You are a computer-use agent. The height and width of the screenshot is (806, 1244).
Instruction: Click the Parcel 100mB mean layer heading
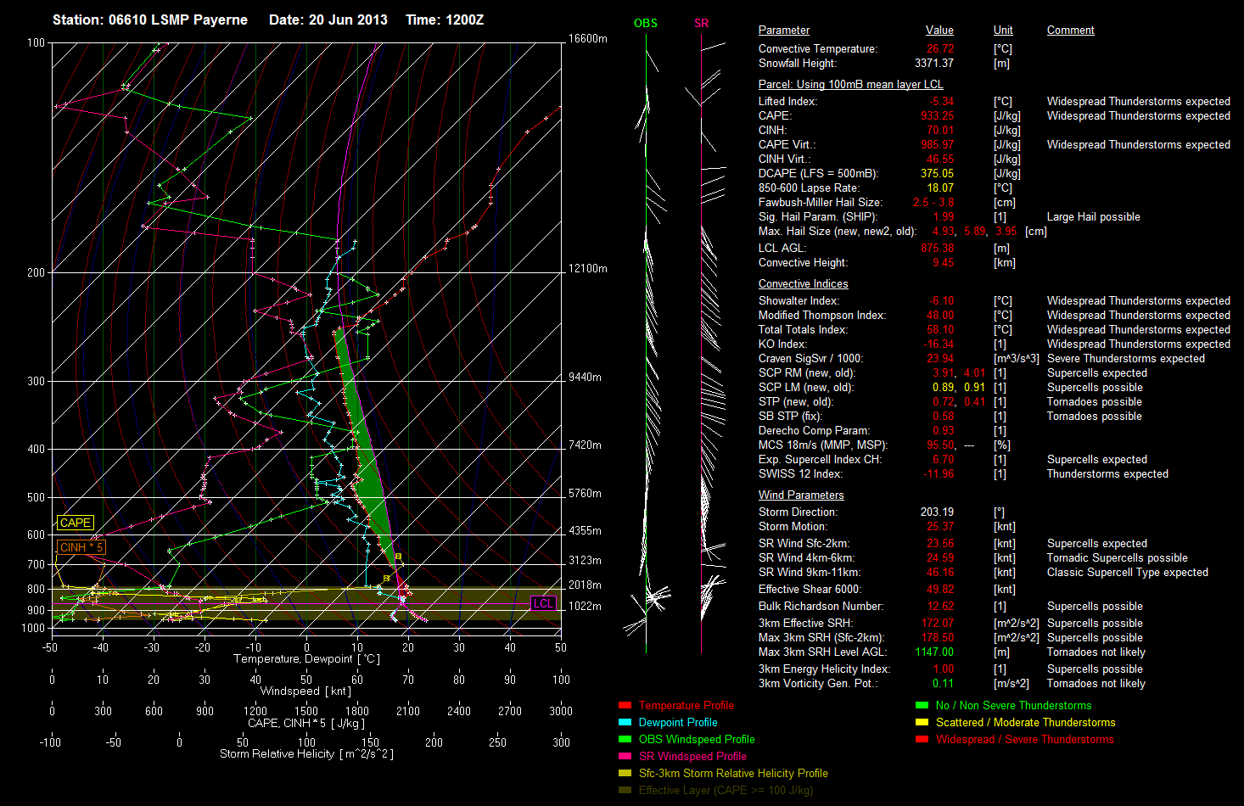(850, 85)
